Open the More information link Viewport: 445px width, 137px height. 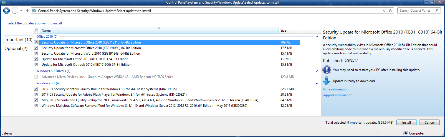pos(335,89)
